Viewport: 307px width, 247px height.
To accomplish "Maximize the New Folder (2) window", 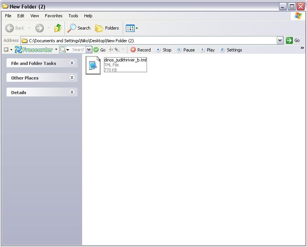I will (x=292, y=7).
